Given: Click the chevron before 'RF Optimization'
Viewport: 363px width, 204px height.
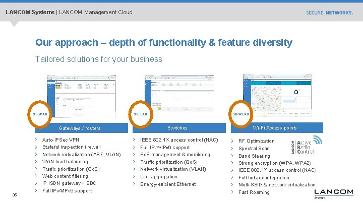Looking at the screenshot, I should click(x=232, y=141).
